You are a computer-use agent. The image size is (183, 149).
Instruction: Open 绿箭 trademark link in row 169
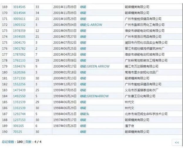click(x=83, y=7)
